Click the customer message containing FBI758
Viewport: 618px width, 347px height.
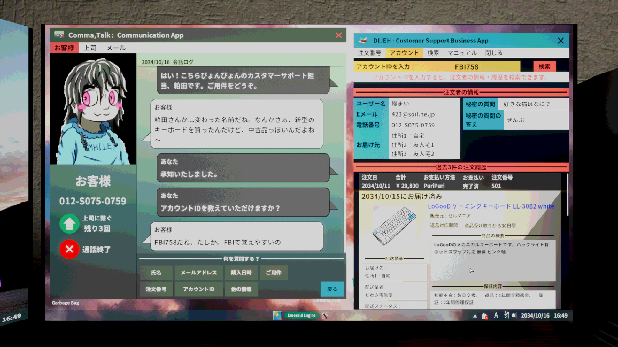(x=237, y=236)
